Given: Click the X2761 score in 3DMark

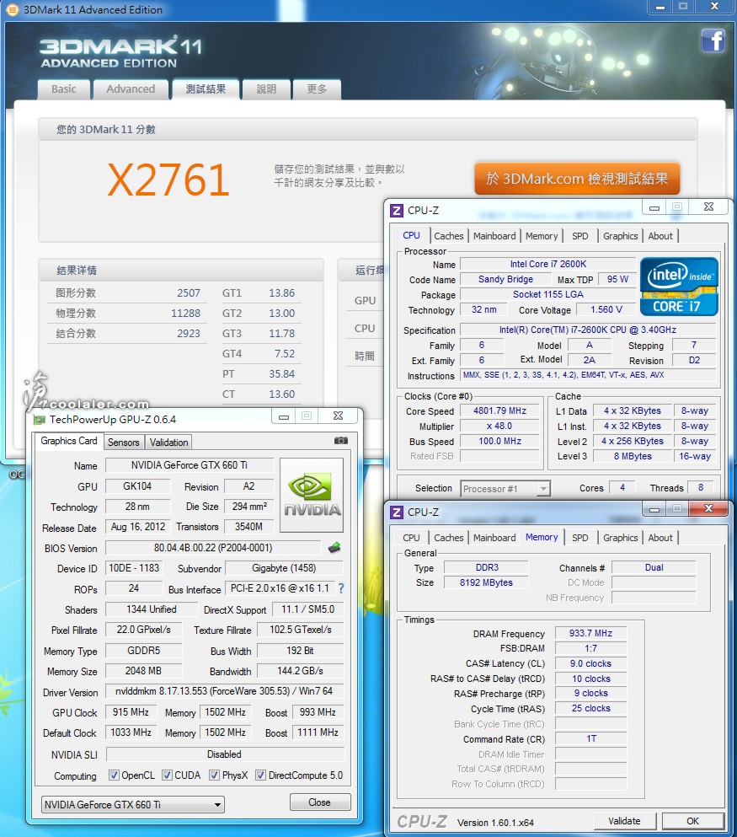Looking at the screenshot, I should pos(168,180).
